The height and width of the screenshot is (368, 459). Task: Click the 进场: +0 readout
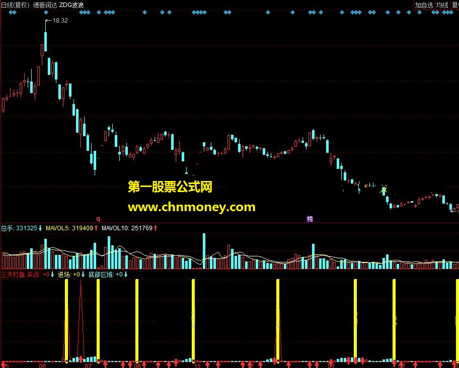coord(69,274)
